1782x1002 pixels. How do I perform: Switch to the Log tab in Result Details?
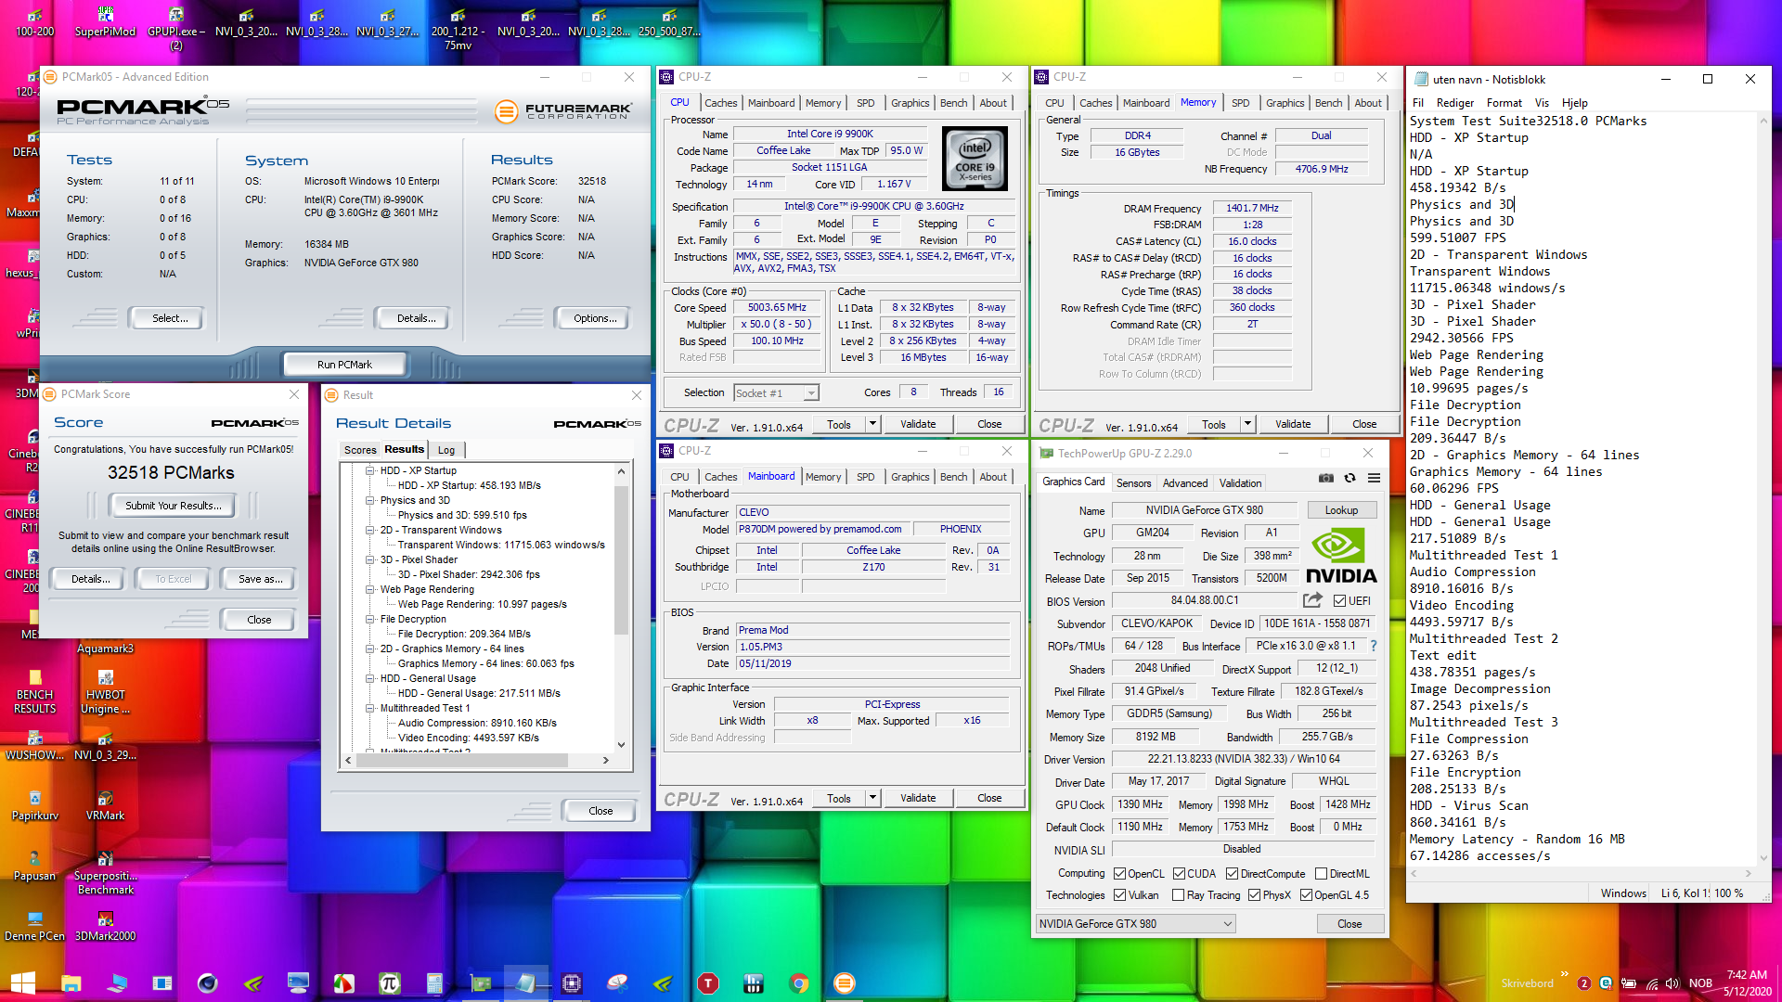446,450
